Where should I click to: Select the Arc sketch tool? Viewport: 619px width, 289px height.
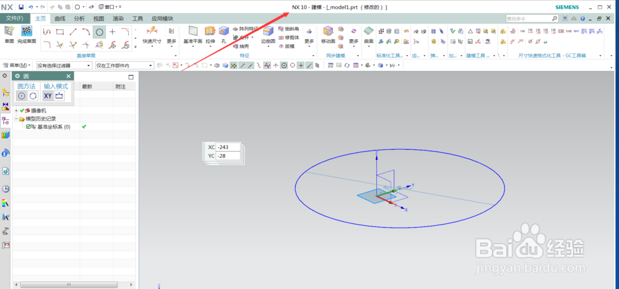86,32
